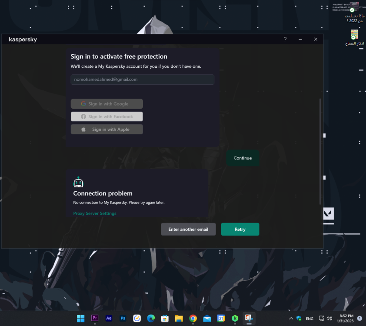Open Windows Security tray icon
This screenshot has height=326, width=366.
(299, 318)
